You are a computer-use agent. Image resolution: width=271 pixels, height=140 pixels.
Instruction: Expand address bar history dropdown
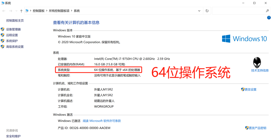tap(199, 11)
